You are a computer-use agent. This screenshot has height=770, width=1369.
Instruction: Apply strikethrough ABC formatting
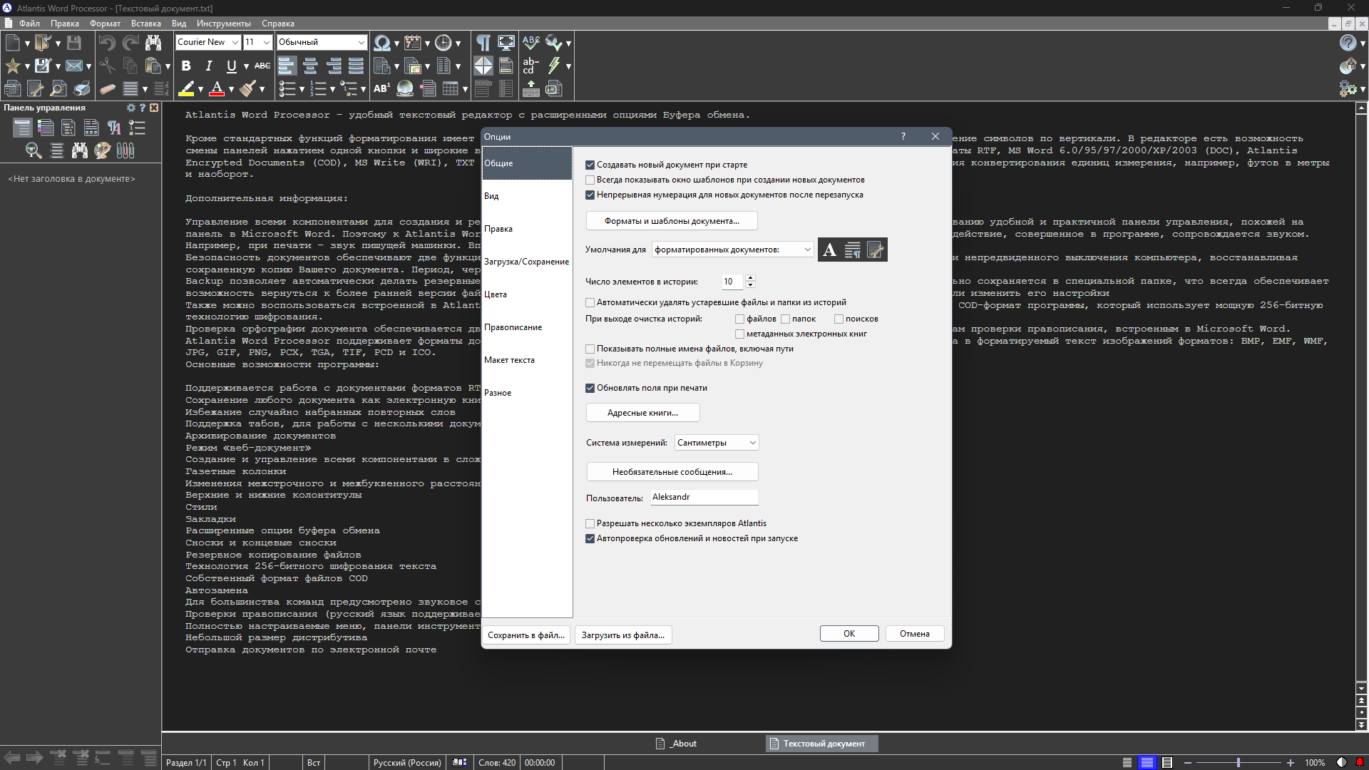(262, 66)
